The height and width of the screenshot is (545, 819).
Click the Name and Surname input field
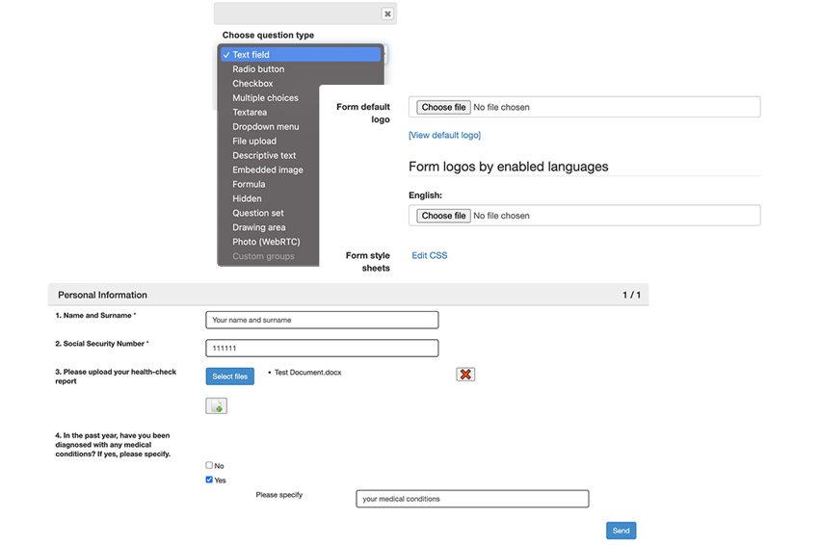[322, 320]
